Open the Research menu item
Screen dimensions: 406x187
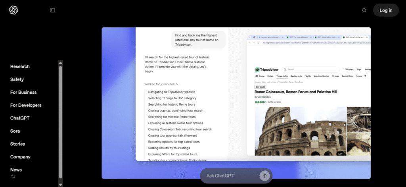(20, 66)
